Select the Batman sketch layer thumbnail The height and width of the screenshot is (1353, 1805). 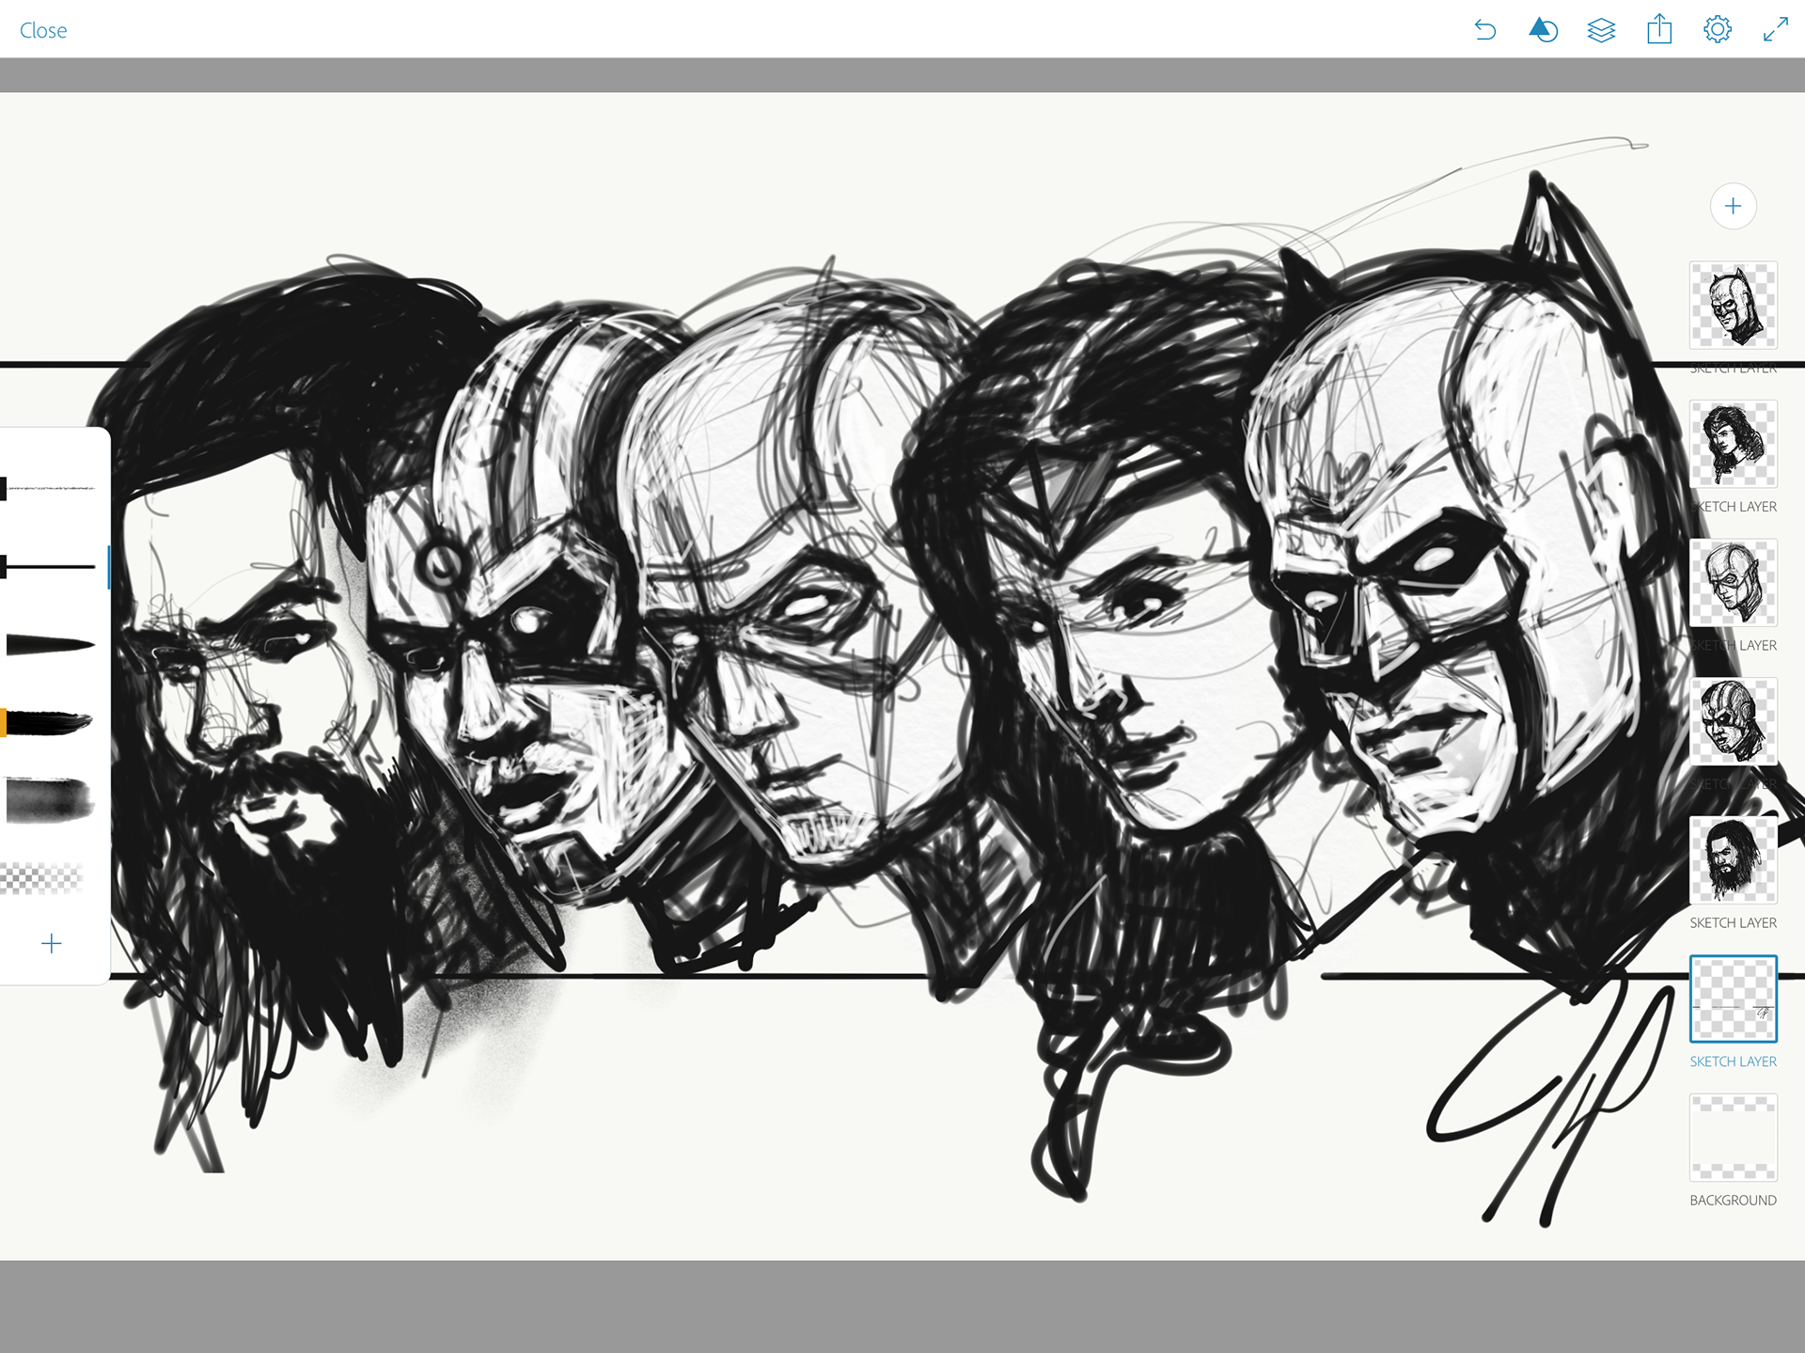click(x=1733, y=306)
